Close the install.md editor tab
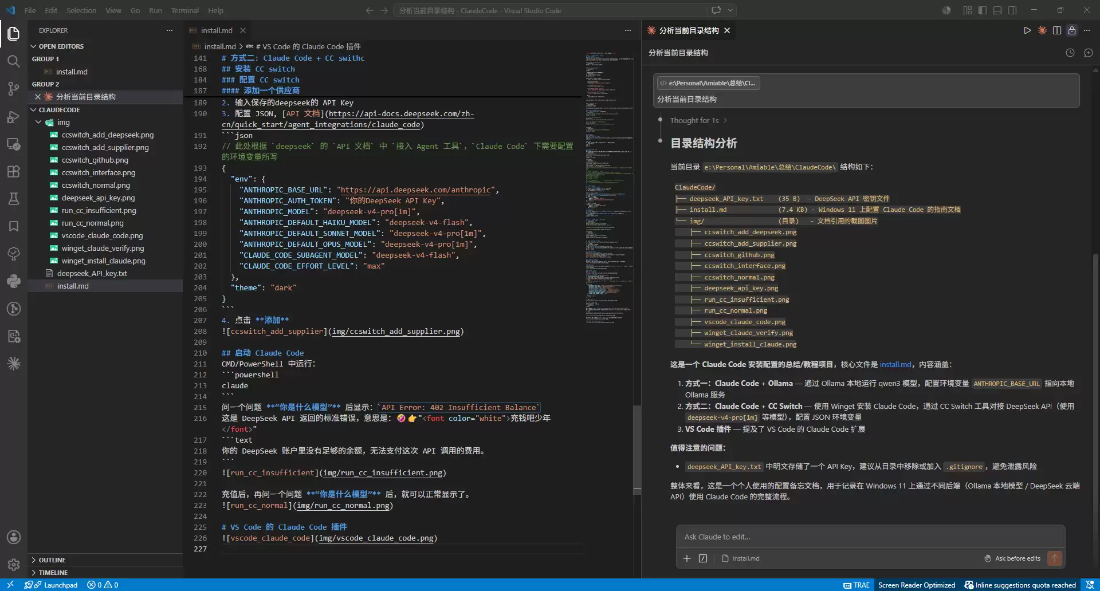 coord(243,30)
